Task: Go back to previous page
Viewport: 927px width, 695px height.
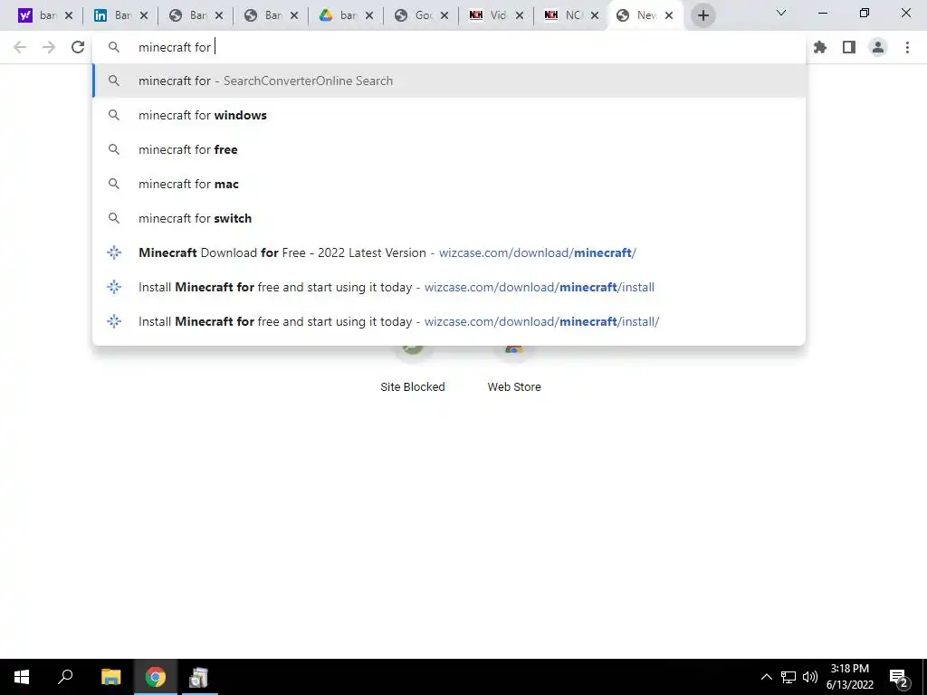Action: pos(20,47)
